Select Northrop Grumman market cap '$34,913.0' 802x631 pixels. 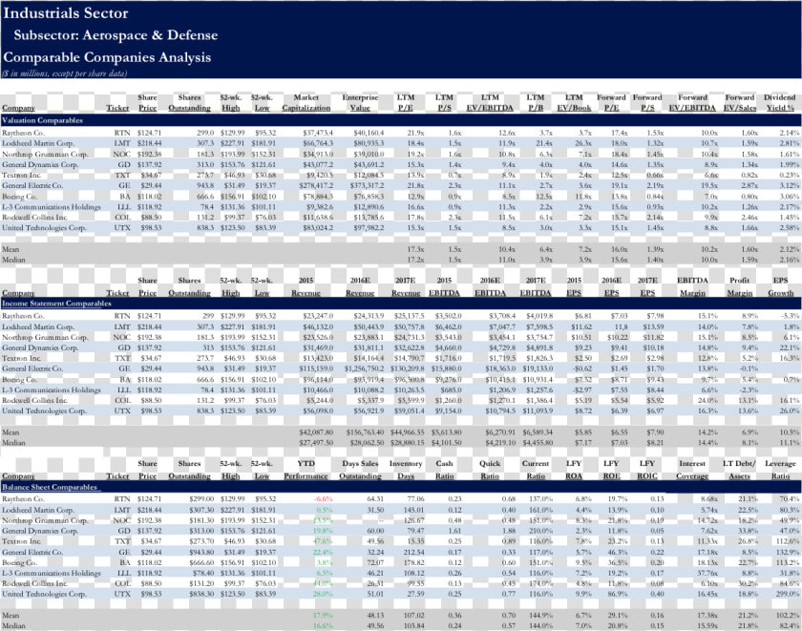(x=318, y=154)
